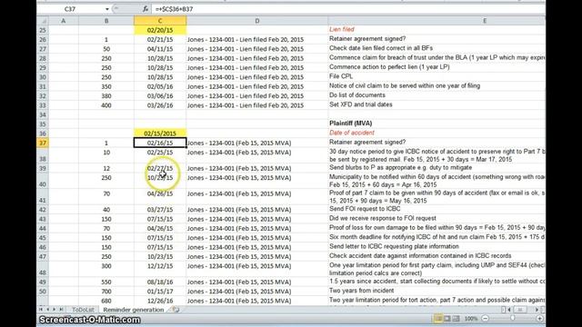Viewport: 582px width, 327px height.
Task: Click date cell 03/27/15
Action: 160,210
